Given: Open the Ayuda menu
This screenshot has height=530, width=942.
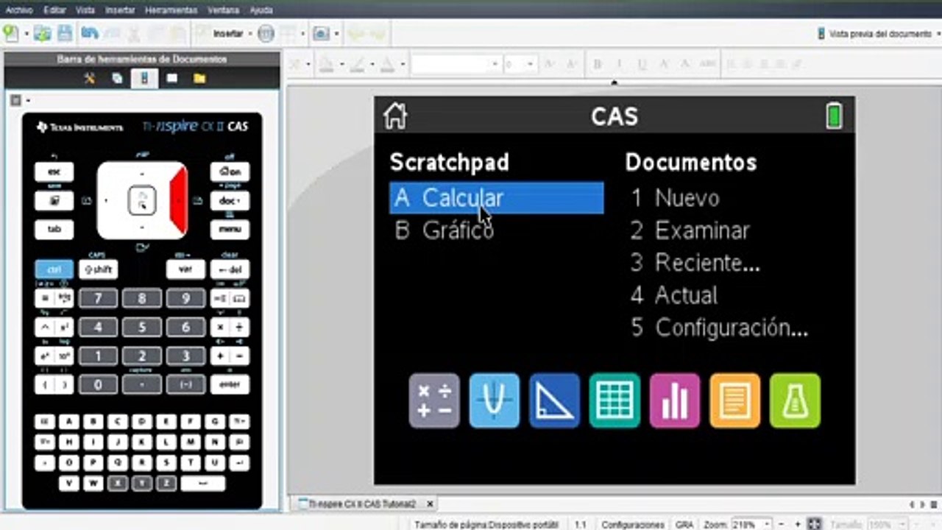Looking at the screenshot, I should (261, 10).
